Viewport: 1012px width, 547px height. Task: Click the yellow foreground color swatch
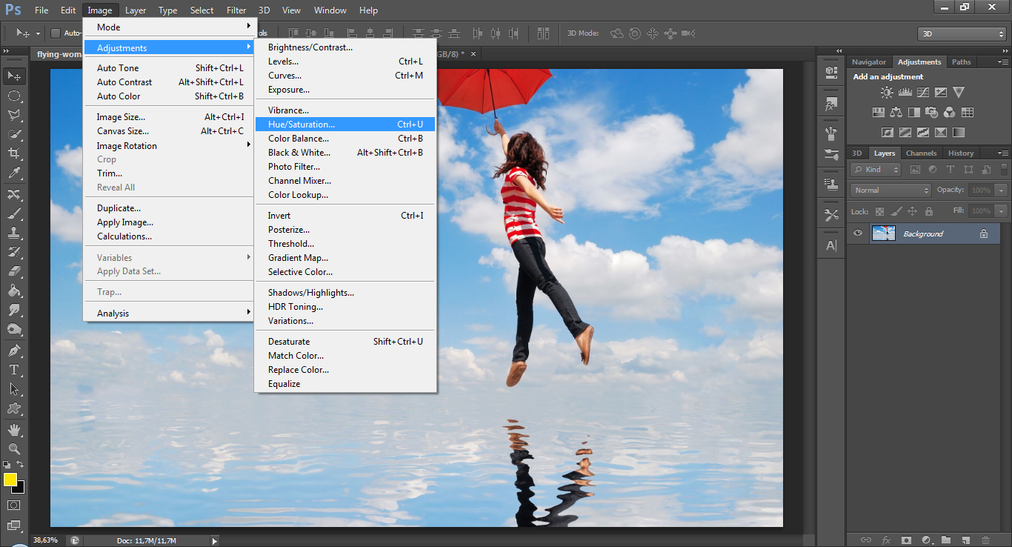tap(10, 481)
